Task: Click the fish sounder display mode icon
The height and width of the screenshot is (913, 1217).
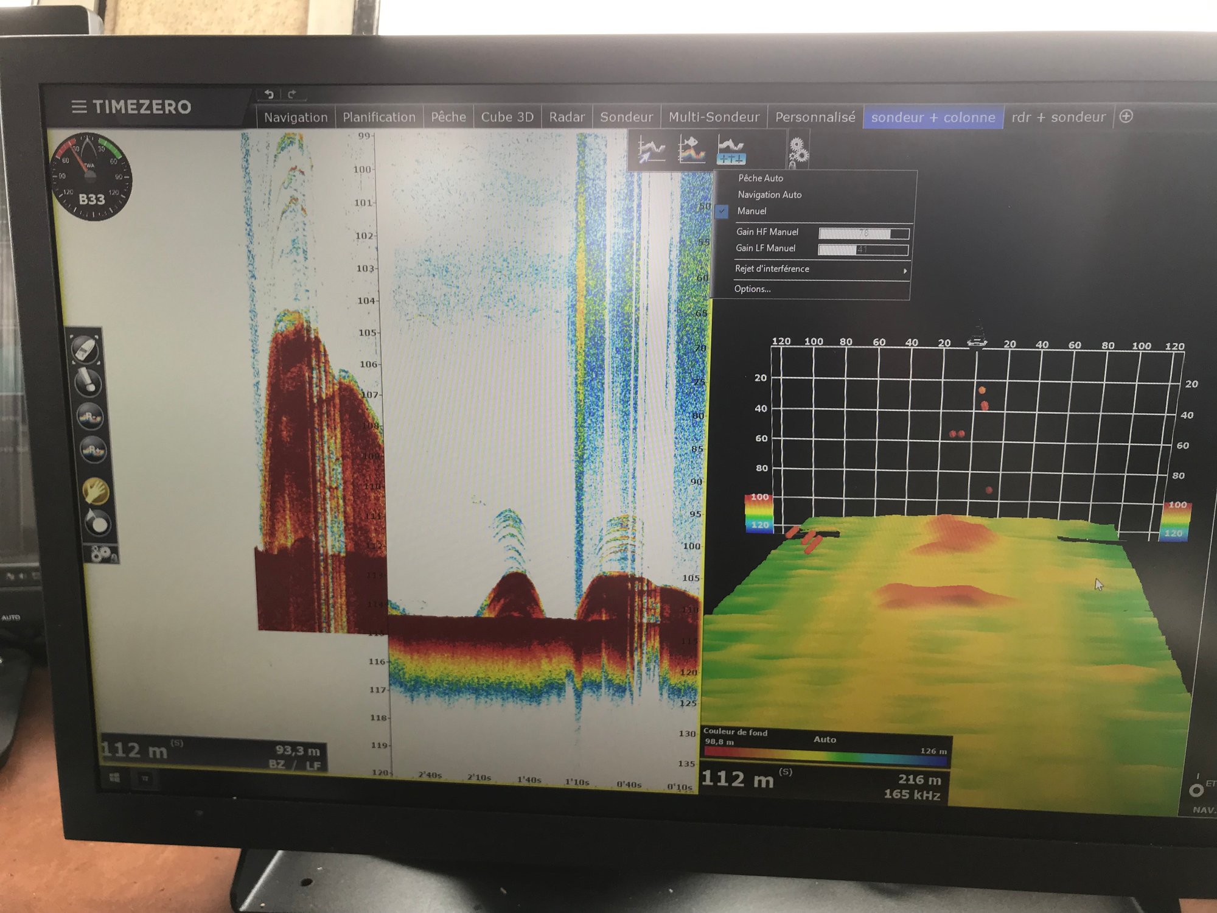Action: point(692,150)
